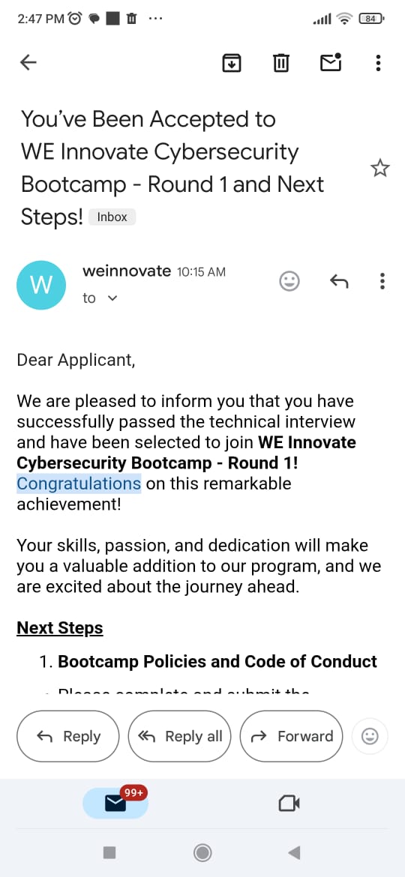
Task: Tap the highlighted Congratulations word
Action: [79, 483]
